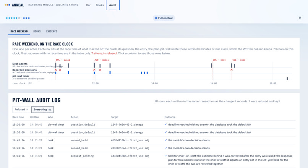Click the second COL · race label
The height and width of the screenshot is (168, 308).
click(239, 60)
